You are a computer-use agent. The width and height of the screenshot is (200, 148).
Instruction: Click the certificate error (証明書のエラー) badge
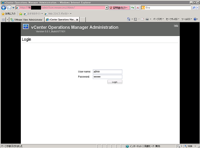[119, 8]
